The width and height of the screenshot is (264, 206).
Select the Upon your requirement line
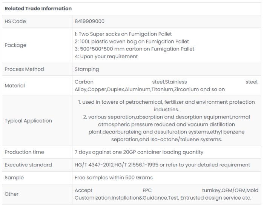[106, 57]
